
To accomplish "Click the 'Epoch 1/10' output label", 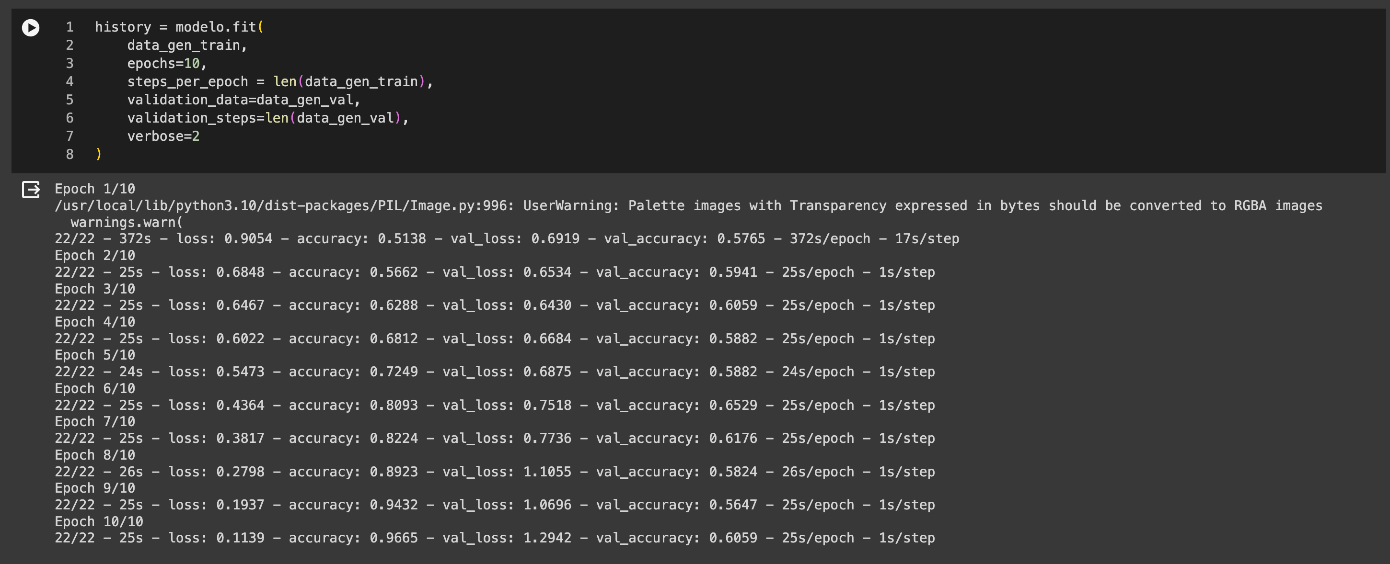I will pyautogui.click(x=95, y=189).
